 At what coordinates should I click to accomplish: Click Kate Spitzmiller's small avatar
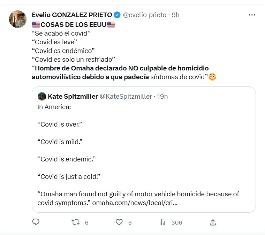(x=42, y=96)
